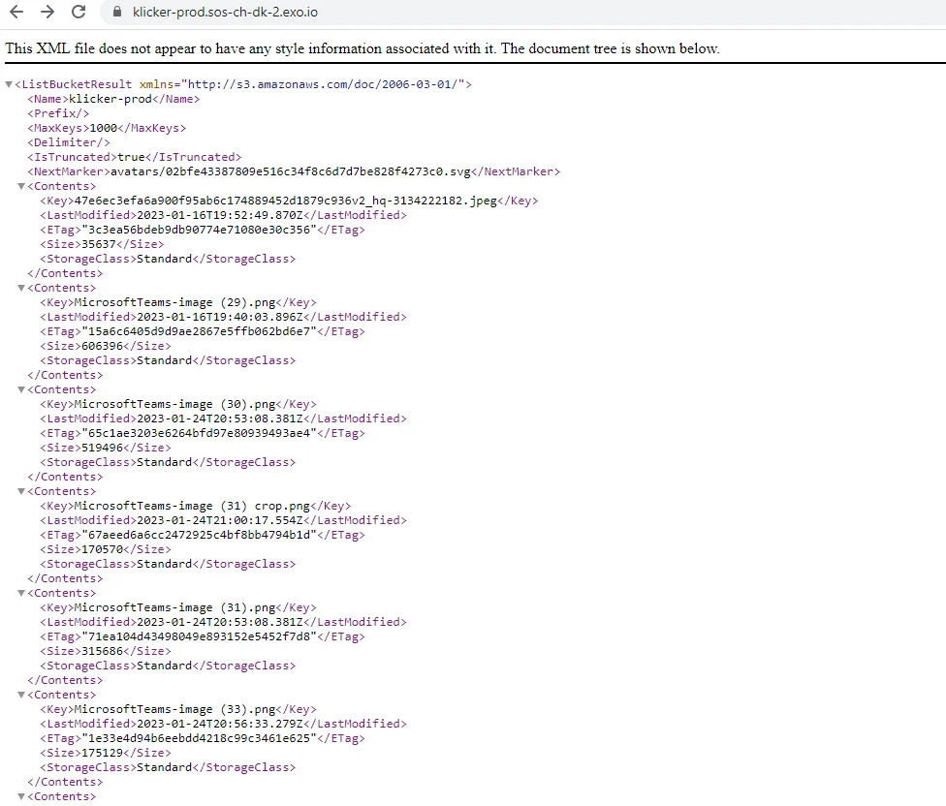
Task: Reload the page with refresh icon
Action: click(x=79, y=13)
